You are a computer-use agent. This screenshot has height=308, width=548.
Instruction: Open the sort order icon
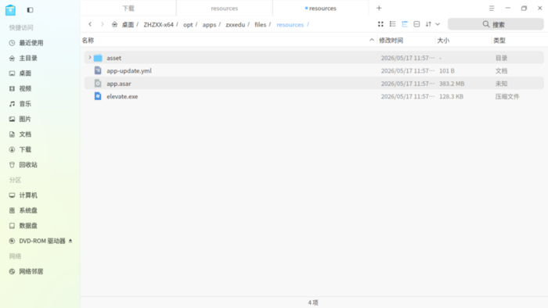point(428,24)
